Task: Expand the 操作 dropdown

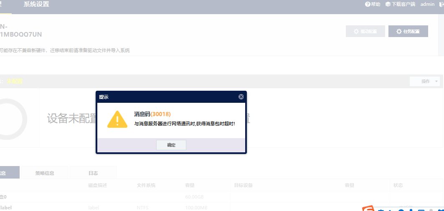Action: pyautogui.click(x=425, y=81)
